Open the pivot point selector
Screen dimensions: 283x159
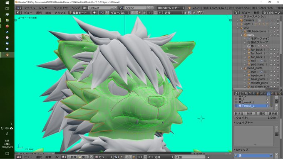click(102, 13)
